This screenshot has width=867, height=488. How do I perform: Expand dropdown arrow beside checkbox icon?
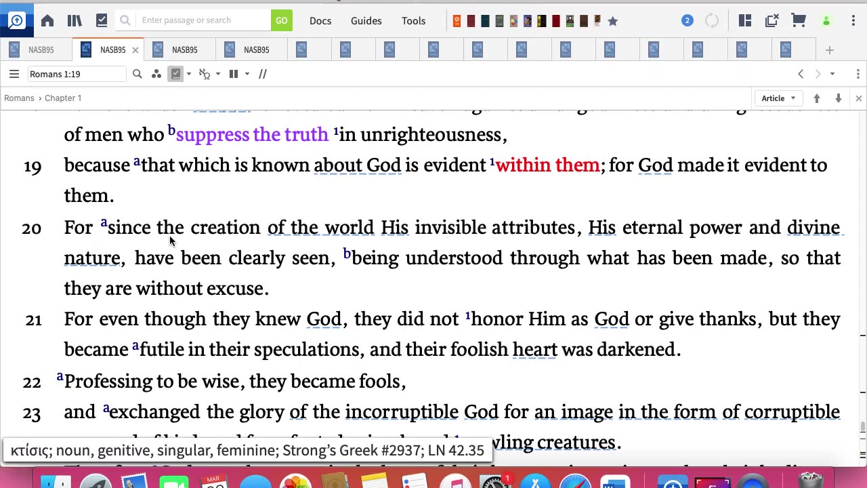[188, 74]
